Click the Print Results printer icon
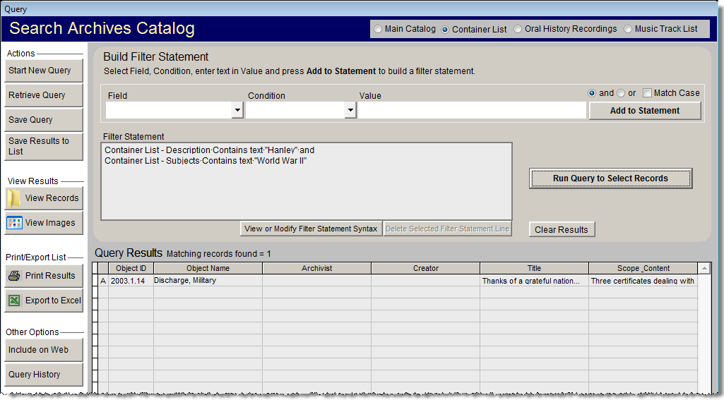This screenshot has width=724, height=400. pyautogui.click(x=14, y=276)
